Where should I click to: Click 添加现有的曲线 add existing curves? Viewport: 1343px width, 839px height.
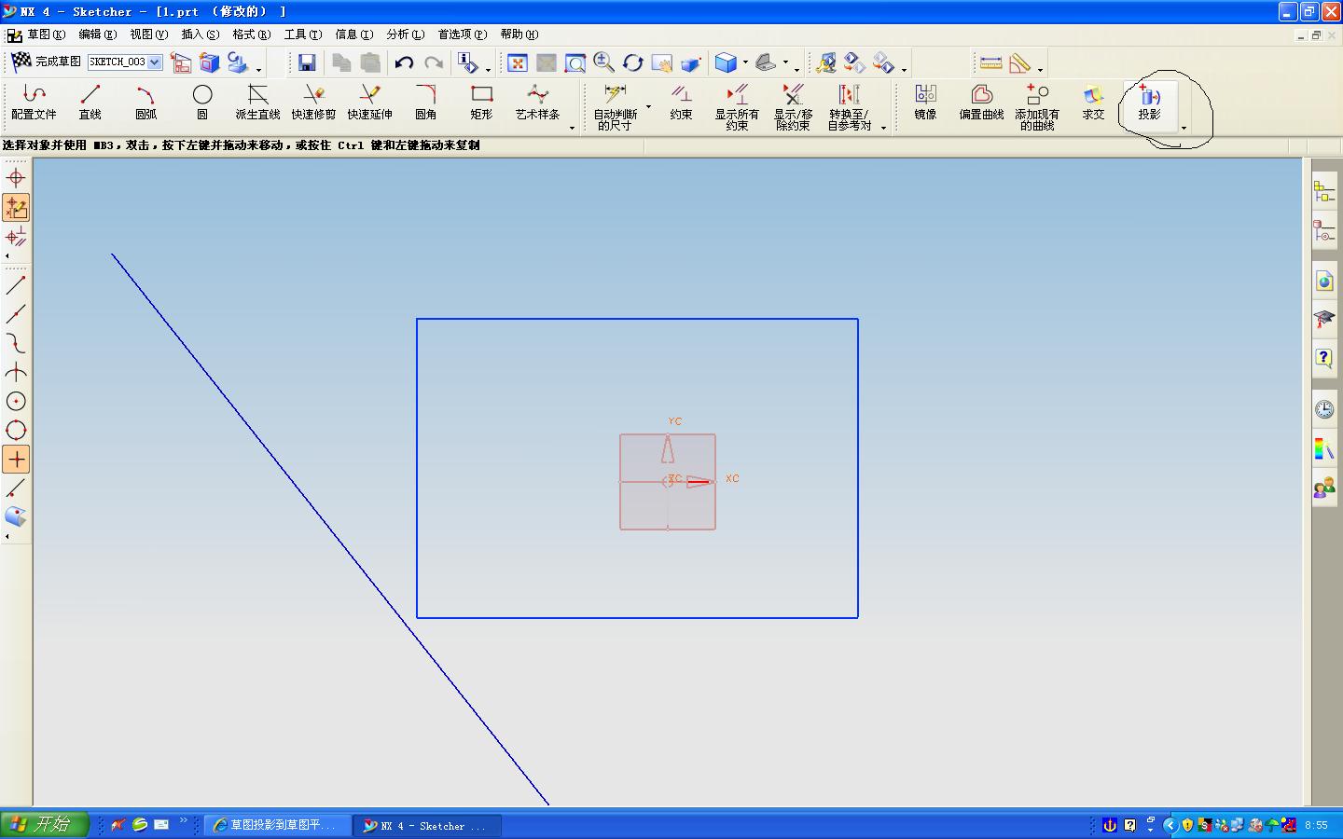[1037, 106]
